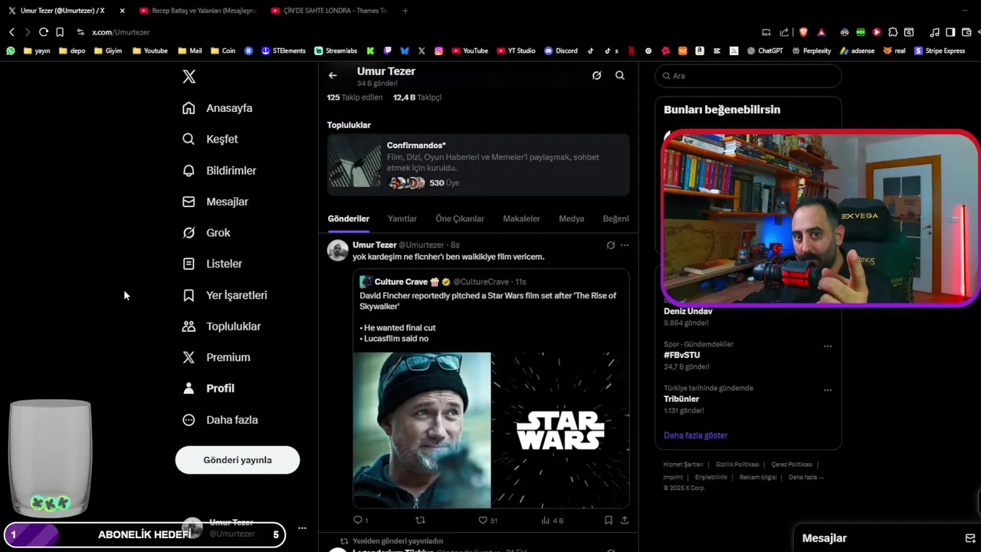Click the new message icon in Mesajlar drawer
The height and width of the screenshot is (552, 981).
pyautogui.click(x=970, y=538)
